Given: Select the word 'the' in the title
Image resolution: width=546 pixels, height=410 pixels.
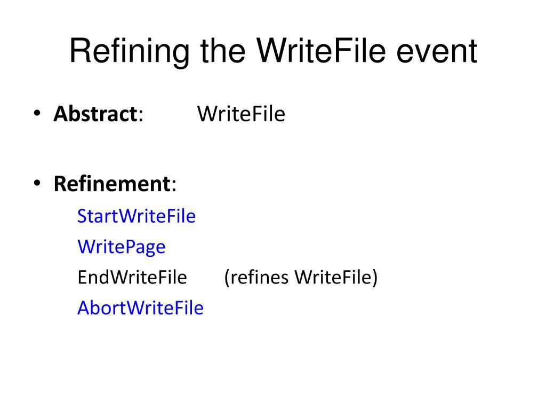Looking at the screenshot, I should [222, 51].
